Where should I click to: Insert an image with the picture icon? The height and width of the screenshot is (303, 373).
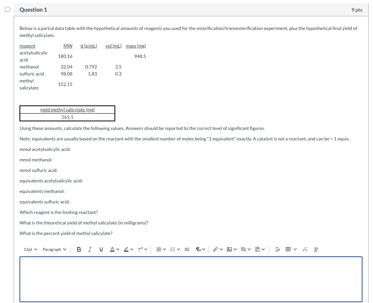point(229,249)
